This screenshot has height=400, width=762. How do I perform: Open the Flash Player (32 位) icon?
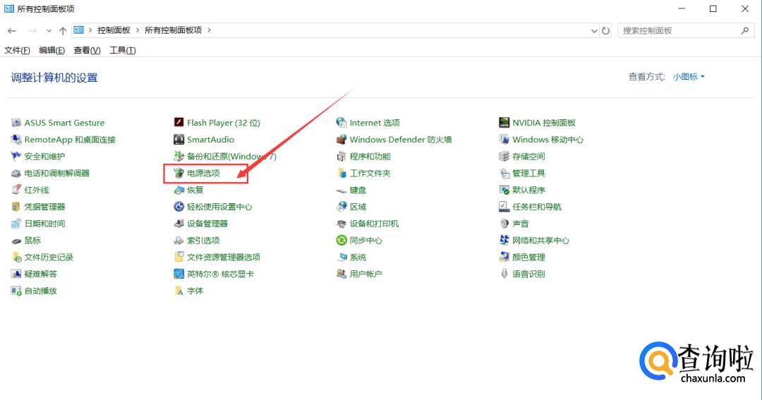(x=179, y=123)
